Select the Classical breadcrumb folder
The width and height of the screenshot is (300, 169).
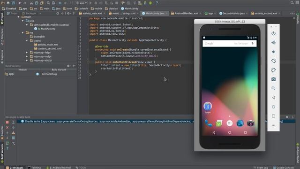pyautogui.click(x=9, y=8)
